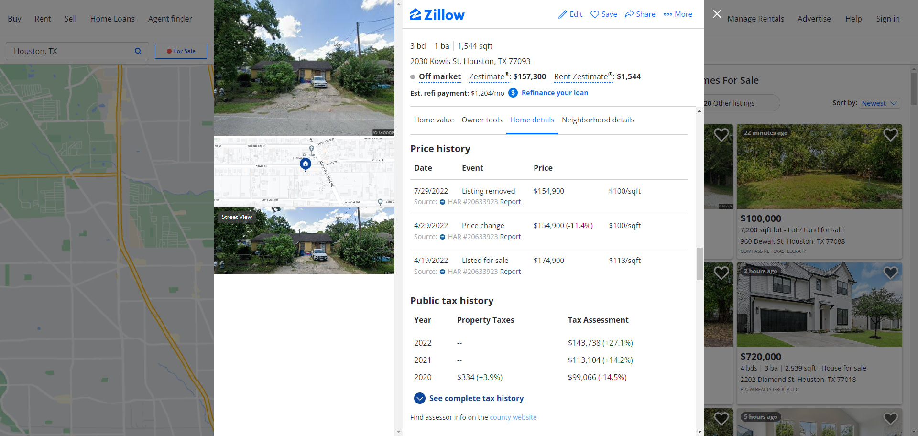918x436 pixels.
Task: Click the dollar icon beside Refinance
Action: [x=513, y=93]
